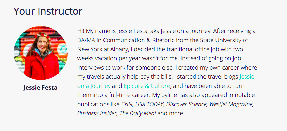Follow the 'on a Journey' teal link text

pyautogui.click(x=94, y=86)
